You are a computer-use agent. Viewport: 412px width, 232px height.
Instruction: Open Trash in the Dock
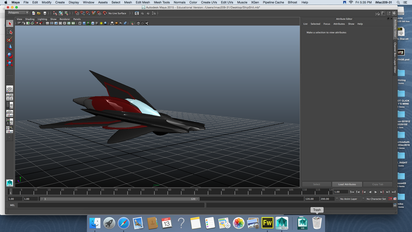coord(317,223)
